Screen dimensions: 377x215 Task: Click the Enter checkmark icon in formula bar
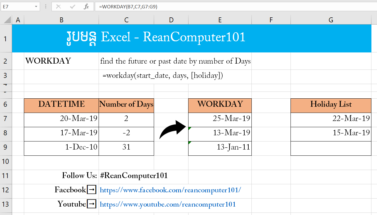73,7
